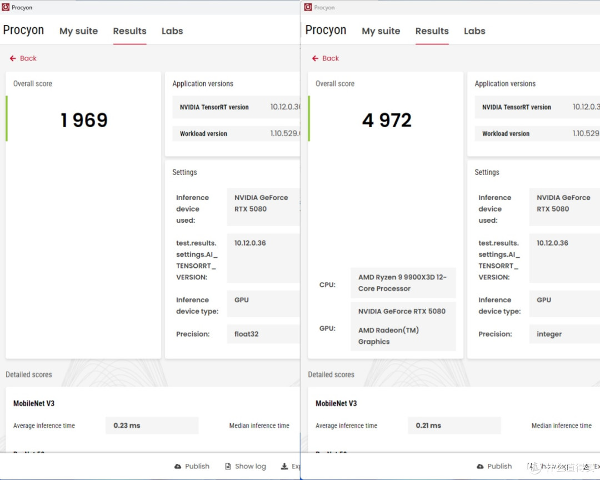The image size is (600, 480).
Task: Click the 'Detailed scores' heading in the right window
Action: point(331,374)
